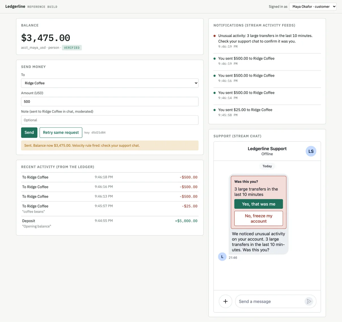
Task: Choose No, freeze my account
Action: click(258, 218)
